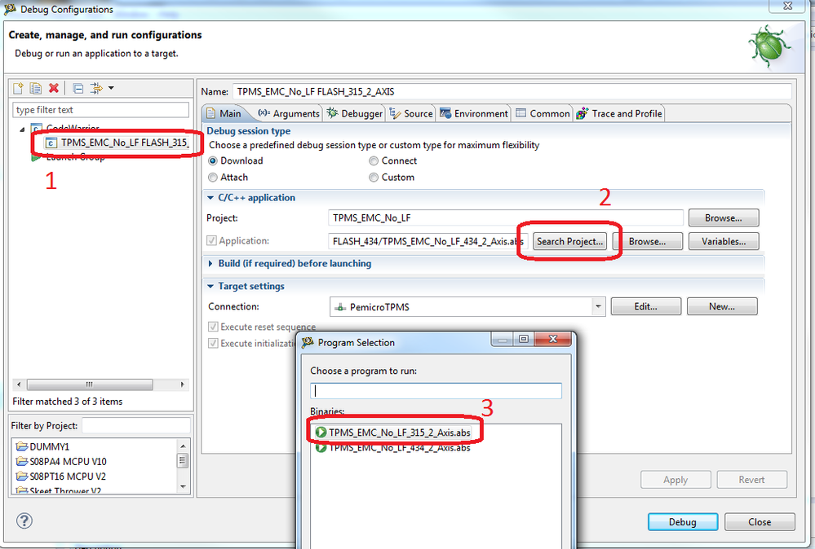Screen dimensions: 815x549
Task: Click the Name field of the configuration
Action: 512,92
